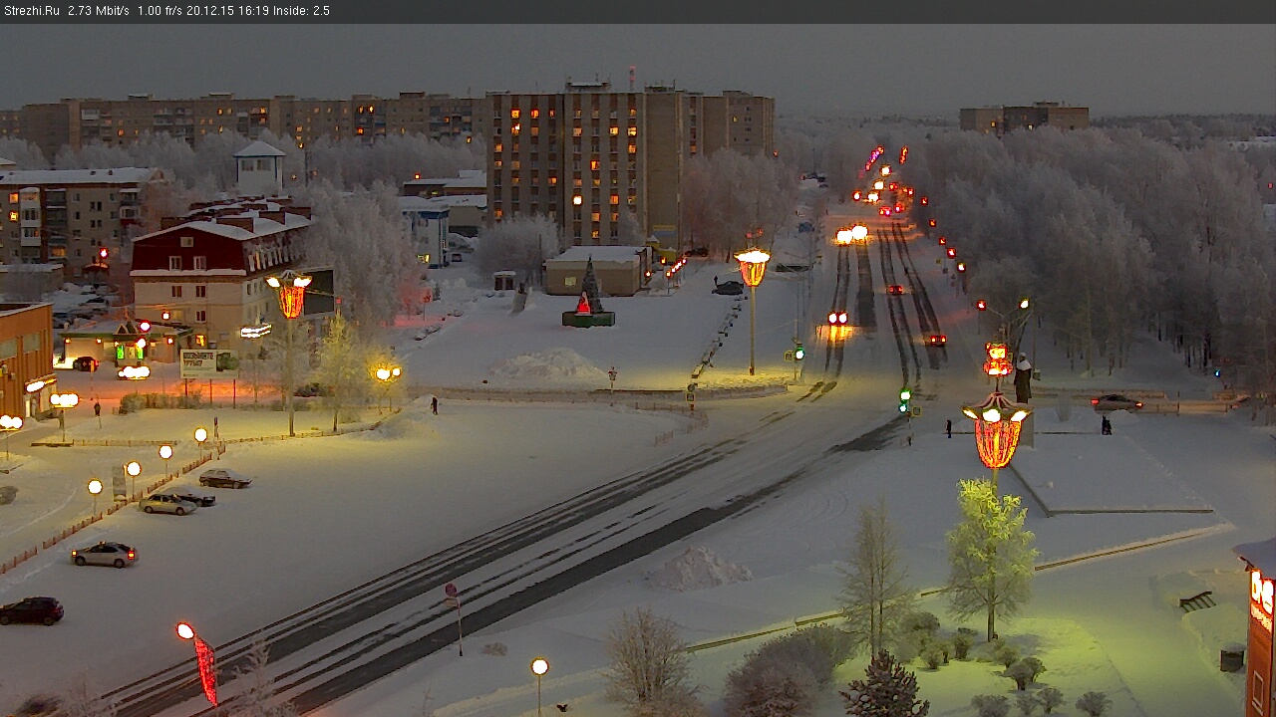The width and height of the screenshot is (1276, 717).
Task: Select the "2.73 Mbit/s" bitrate value
Action: [99, 11]
